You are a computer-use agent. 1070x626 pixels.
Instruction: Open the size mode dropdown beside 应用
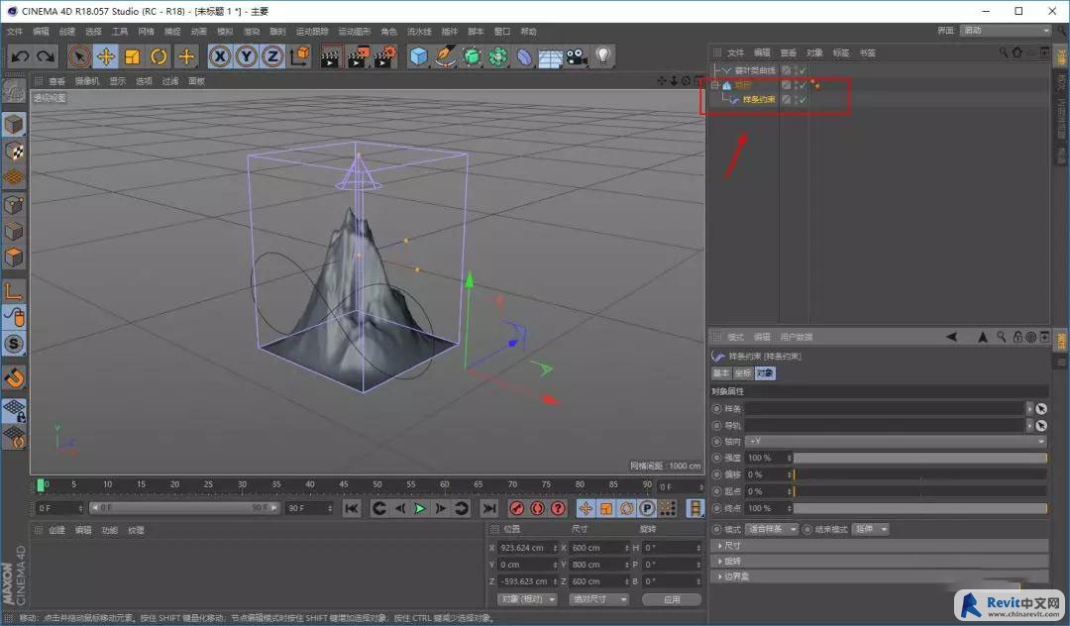599,599
